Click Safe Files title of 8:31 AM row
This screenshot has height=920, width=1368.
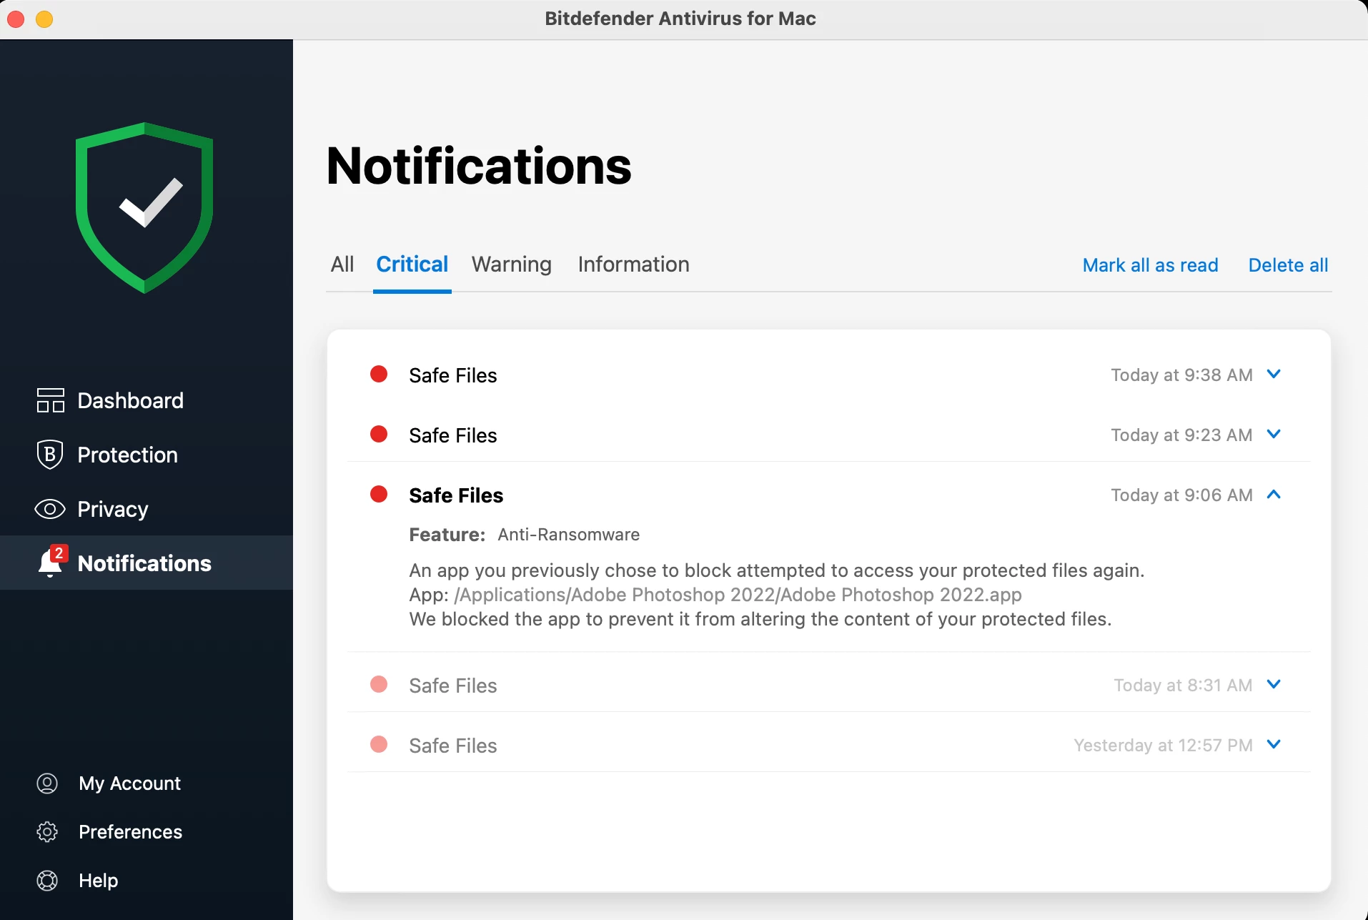pos(453,686)
